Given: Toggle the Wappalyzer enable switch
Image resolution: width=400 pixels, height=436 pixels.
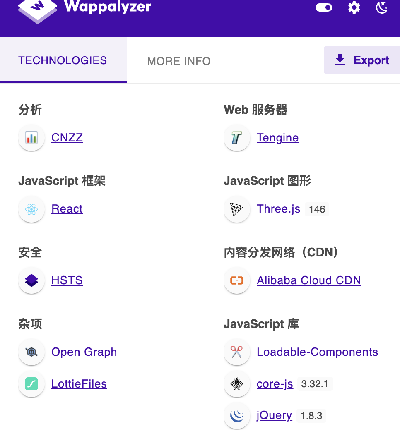Looking at the screenshot, I should coord(324,7).
